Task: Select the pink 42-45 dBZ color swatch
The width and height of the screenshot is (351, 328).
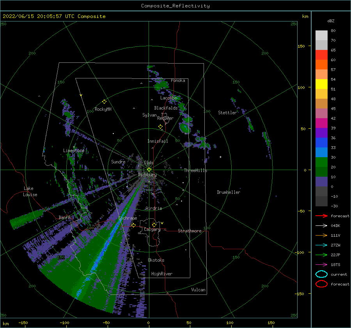Action: tap(321, 113)
